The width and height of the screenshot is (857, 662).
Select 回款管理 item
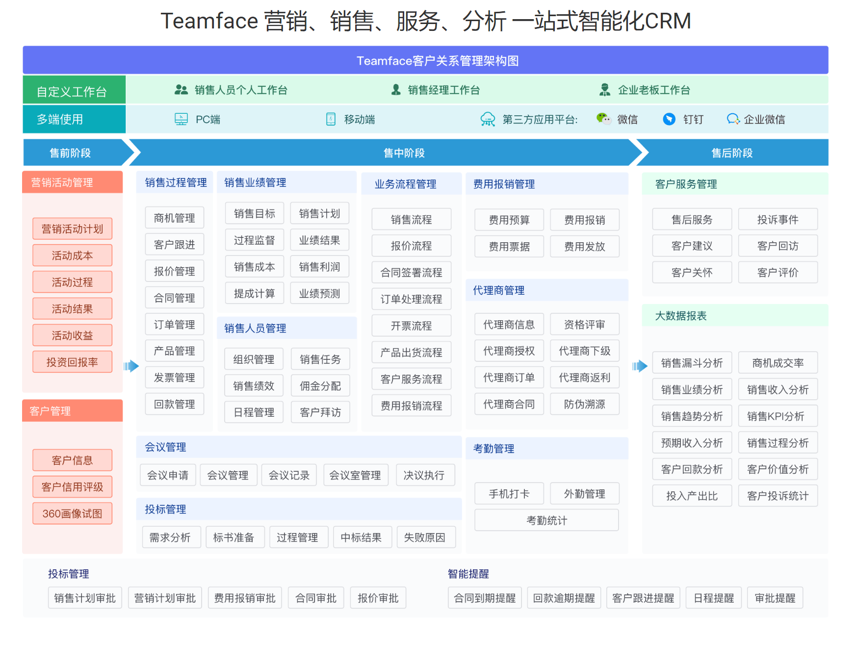175,404
